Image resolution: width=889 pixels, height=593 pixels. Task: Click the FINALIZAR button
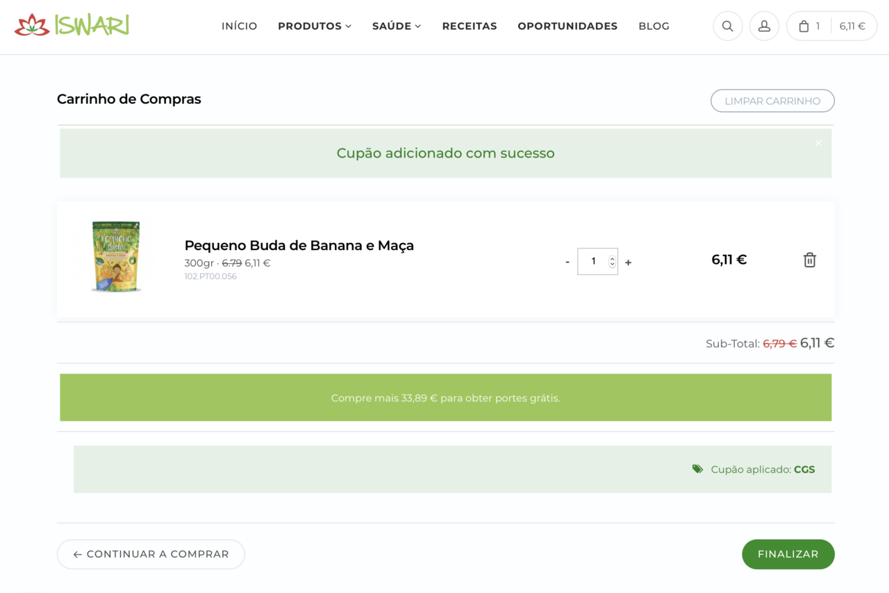coord(788,554)
